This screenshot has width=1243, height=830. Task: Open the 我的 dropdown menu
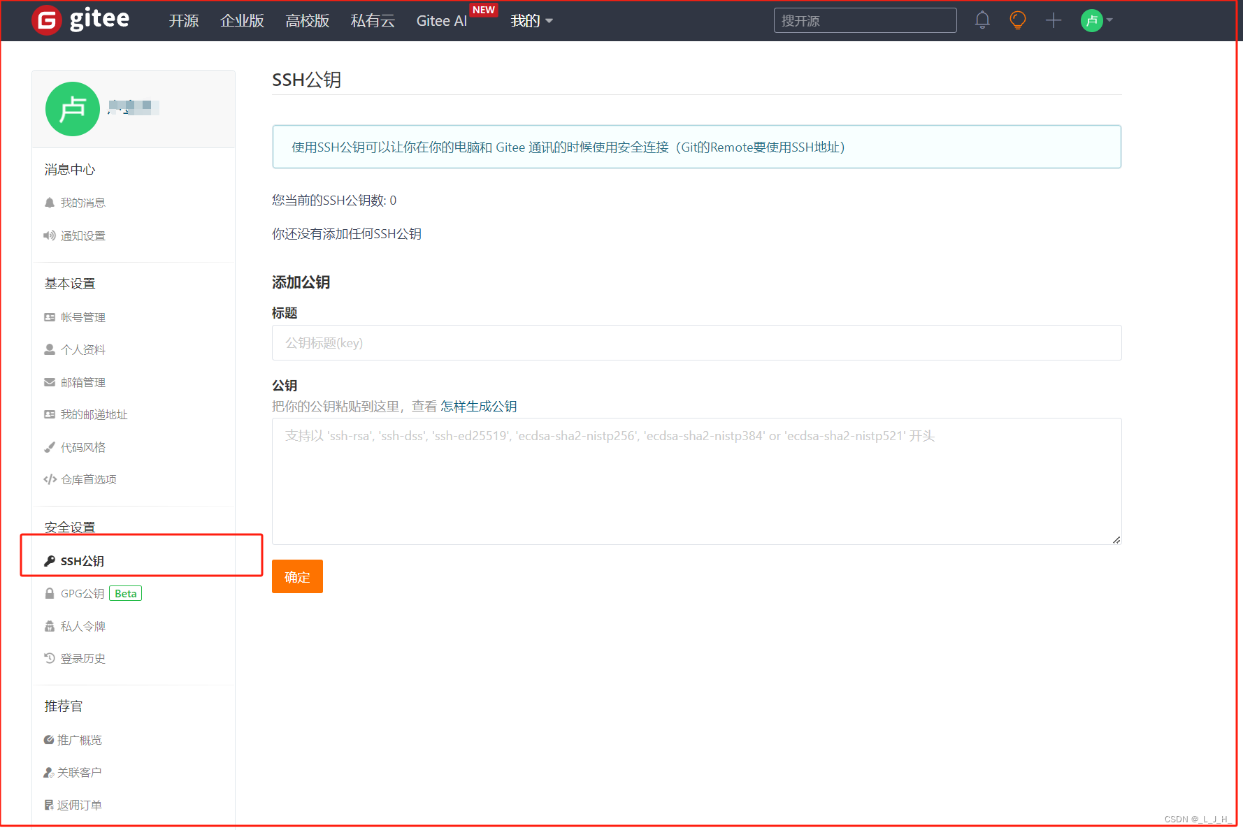(x=531, y=21)
